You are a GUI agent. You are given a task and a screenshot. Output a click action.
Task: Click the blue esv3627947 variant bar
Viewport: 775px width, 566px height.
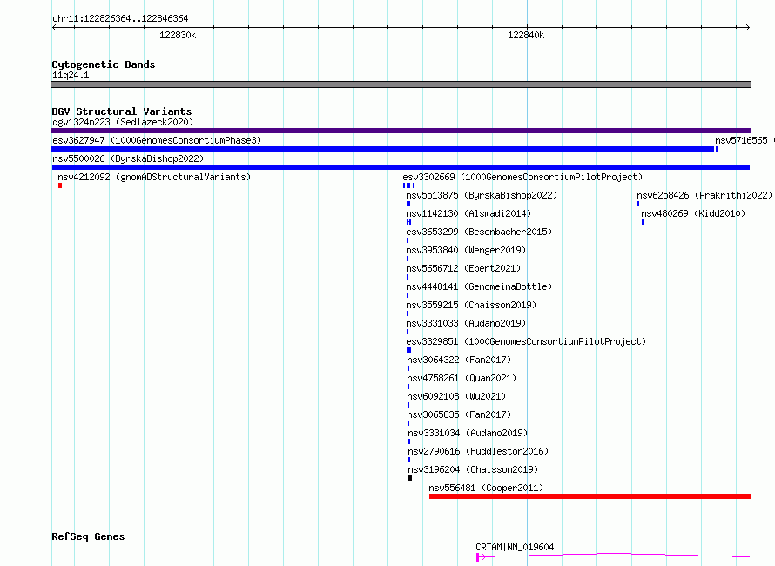(383, 149)
